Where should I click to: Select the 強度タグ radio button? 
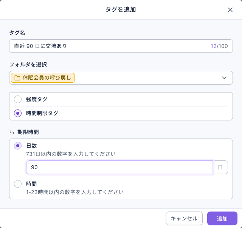pos(18,99)
